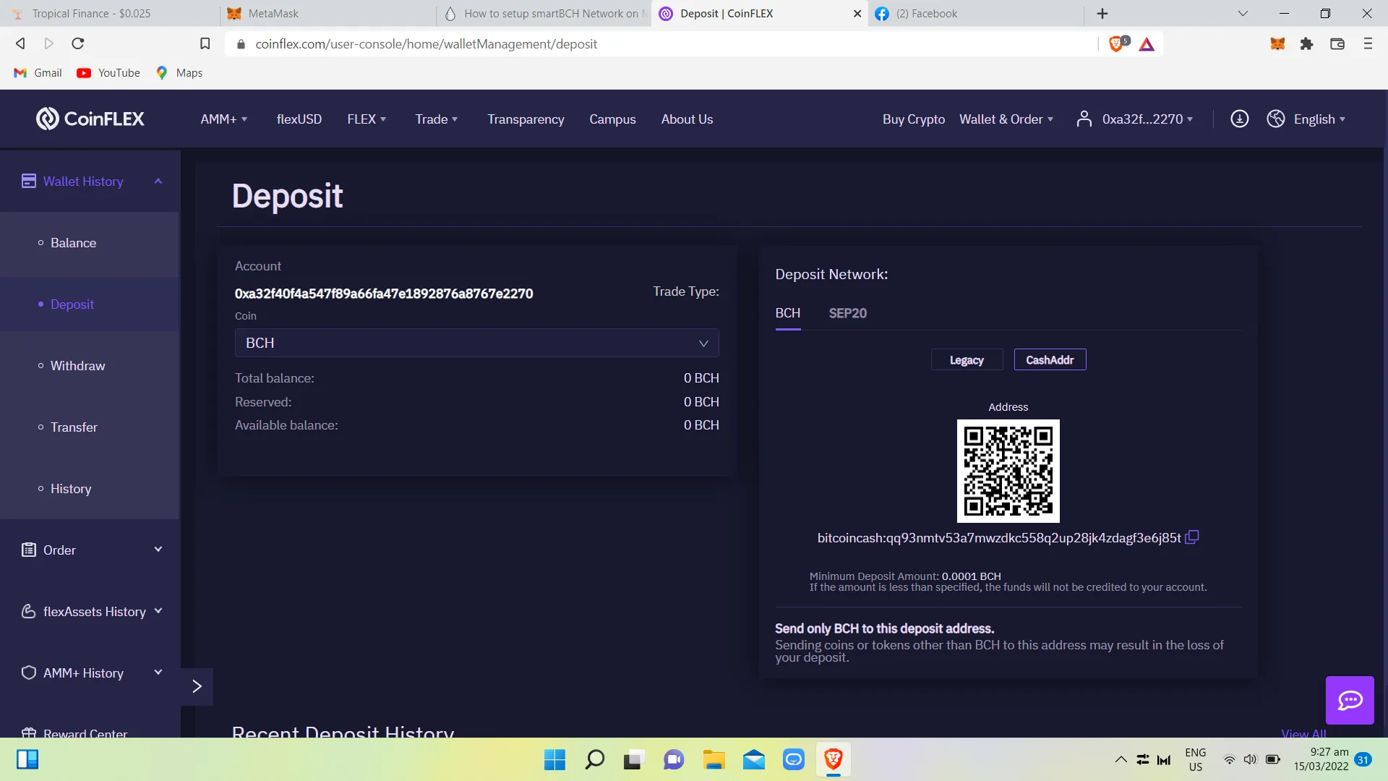Switch to the MetaMask browser tab
Viewport: 1388px width, 781px height.
(x=327, y=14)
